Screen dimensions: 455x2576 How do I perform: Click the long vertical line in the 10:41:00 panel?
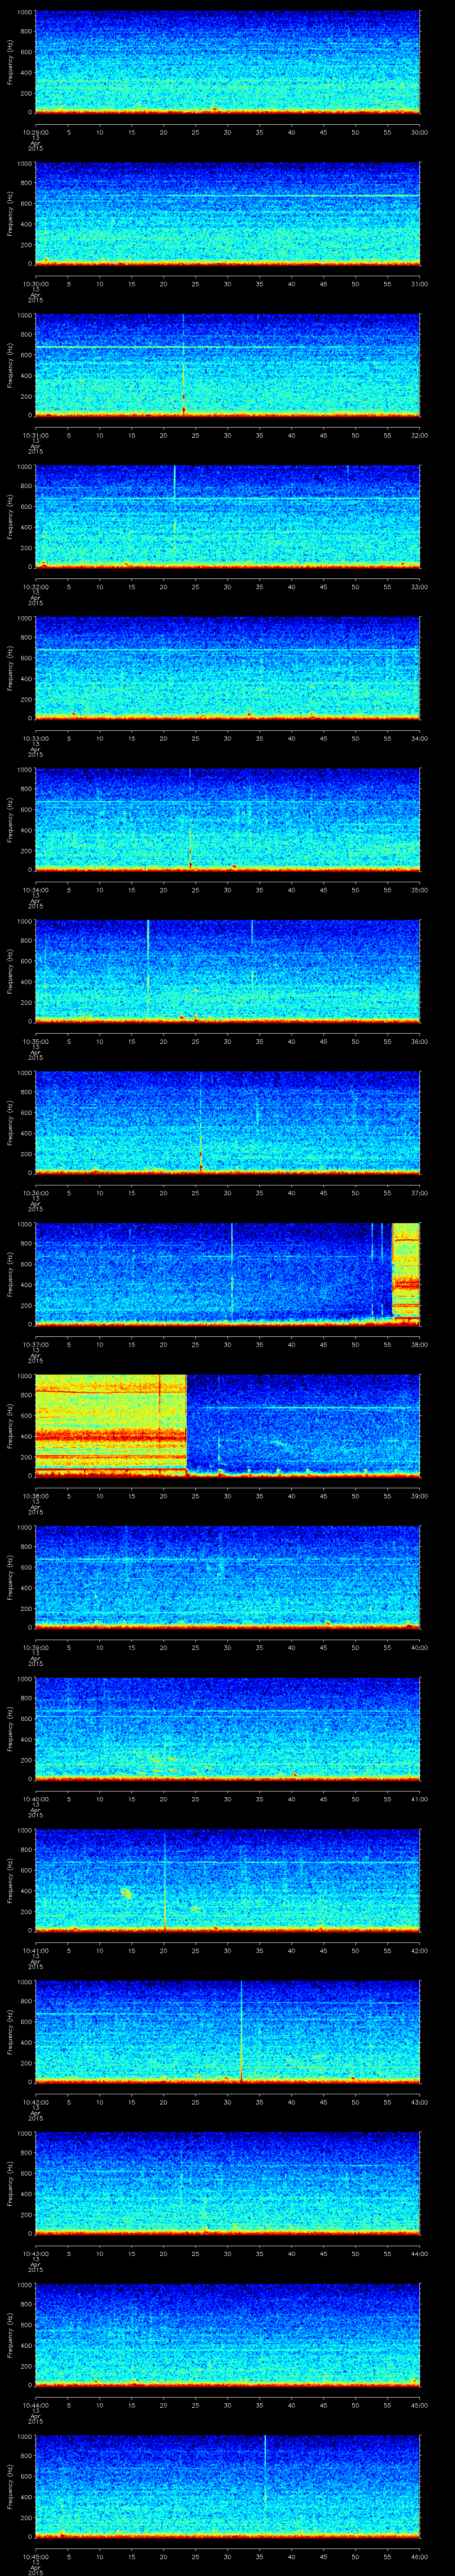click(165, 1880)
